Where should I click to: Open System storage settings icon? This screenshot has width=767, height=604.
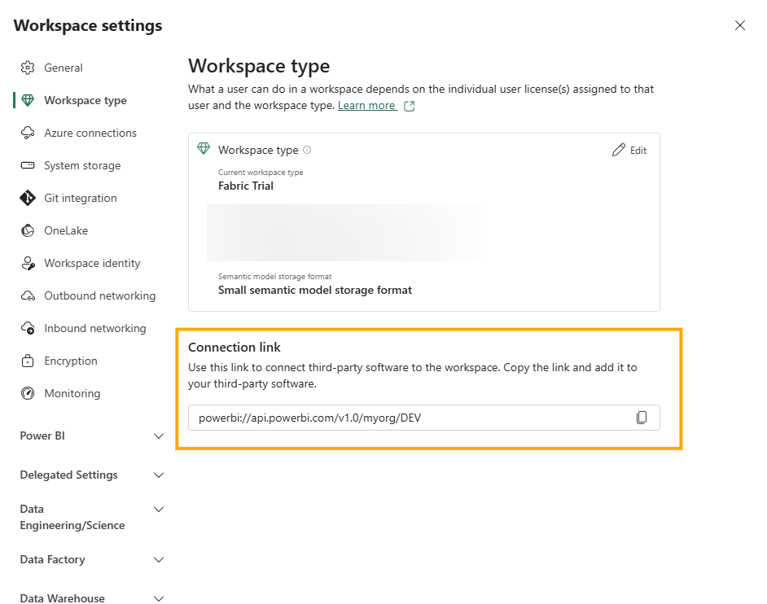click(26, 165)
